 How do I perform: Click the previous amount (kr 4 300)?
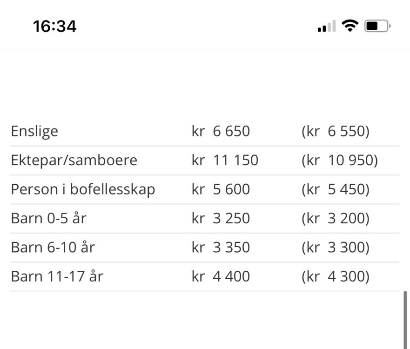tap(336, 276)
